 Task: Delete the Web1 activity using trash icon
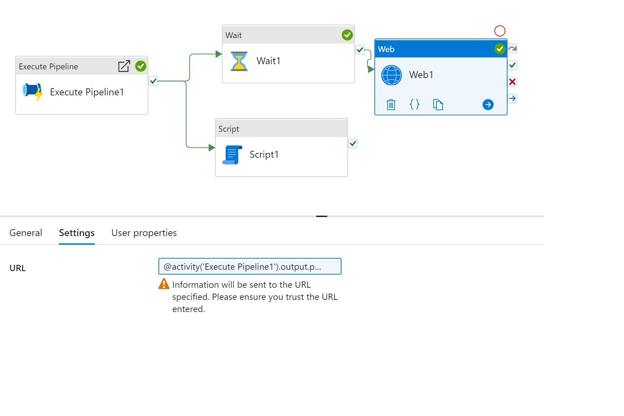[x=391, y=104]
